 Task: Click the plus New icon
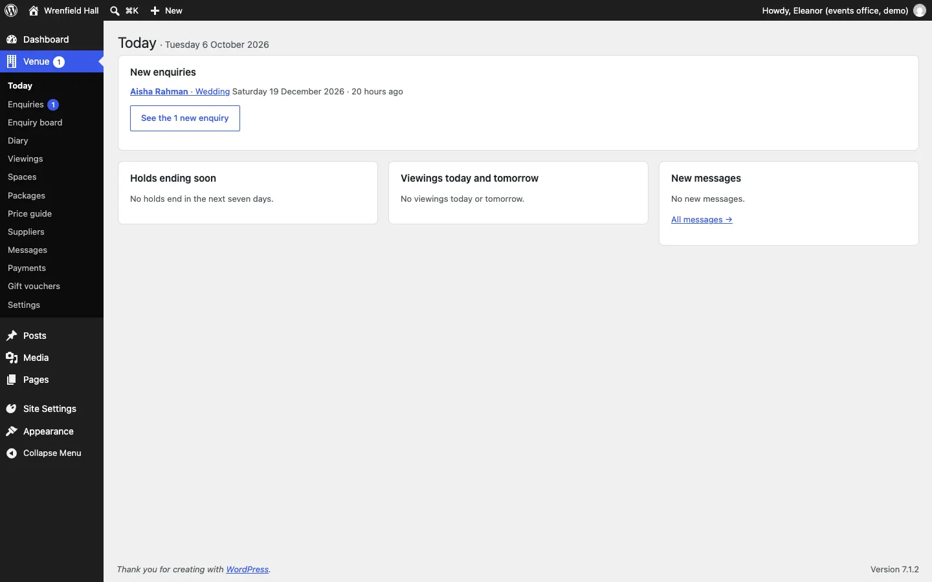155,11
